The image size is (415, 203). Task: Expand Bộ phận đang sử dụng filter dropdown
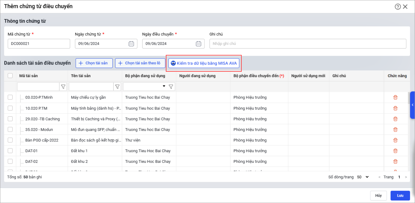click(x=164, y=86)
